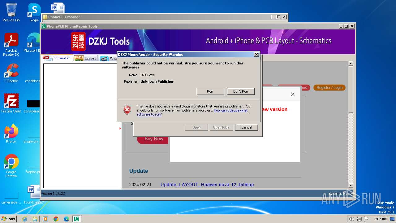This screenshot has width=396, height=223.
Task: Click Action Center flag tray icon
Action: tap(367, 219)
